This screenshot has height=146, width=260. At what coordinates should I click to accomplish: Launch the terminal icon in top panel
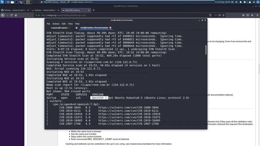tap(16, 2)
